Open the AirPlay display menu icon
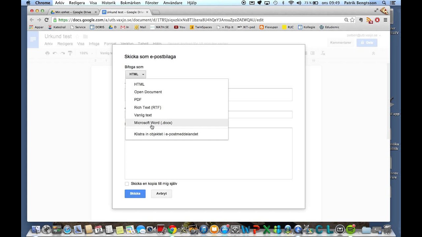Image resolution: width=422 pixels, height=237 pixels. (267, 3)
